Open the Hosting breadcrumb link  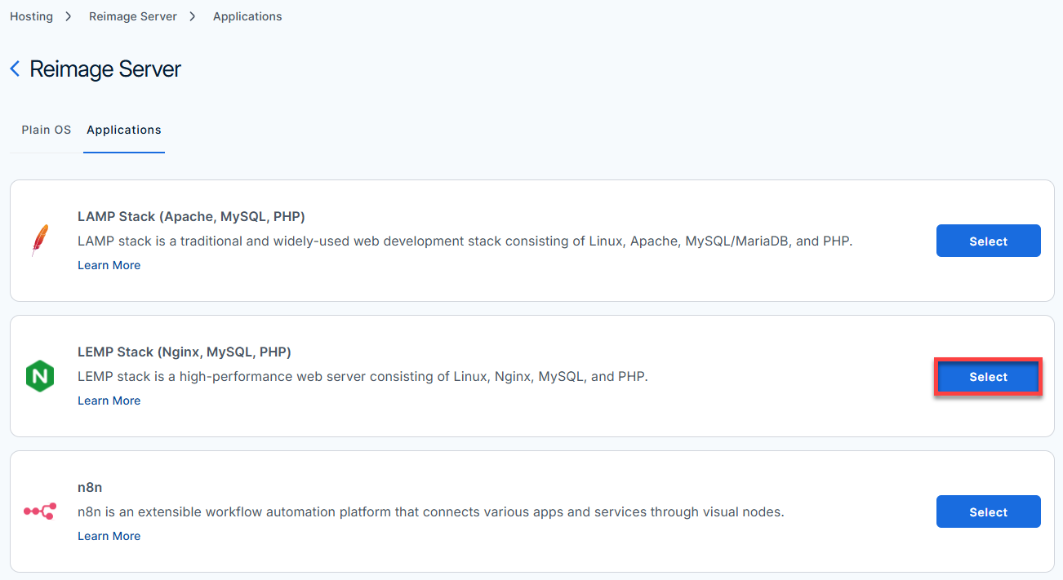tap(31, 16)
